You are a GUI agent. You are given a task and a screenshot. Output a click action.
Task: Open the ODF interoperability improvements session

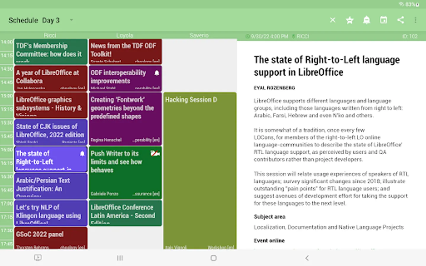click(125, 79)
